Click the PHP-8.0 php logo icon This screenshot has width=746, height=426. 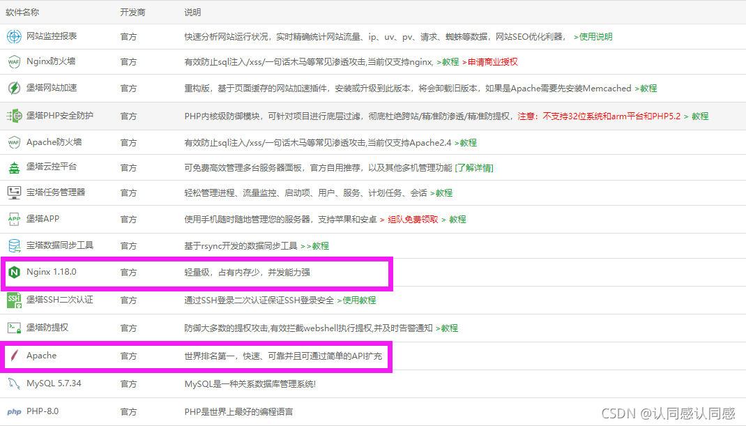pos(14,412)
